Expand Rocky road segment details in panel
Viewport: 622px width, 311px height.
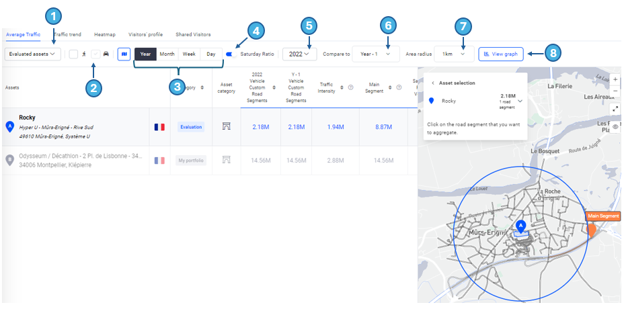click(520, 101)
